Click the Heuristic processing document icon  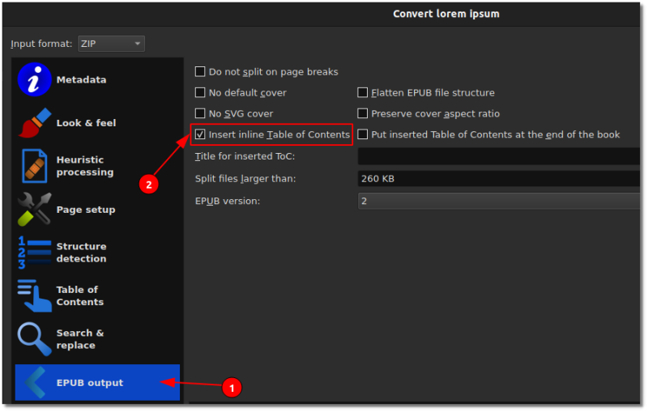tap(34, 166)
